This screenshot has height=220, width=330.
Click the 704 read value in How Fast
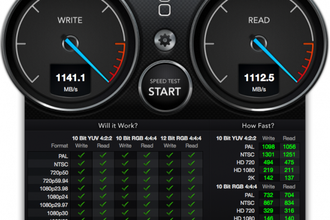[289, 195]
